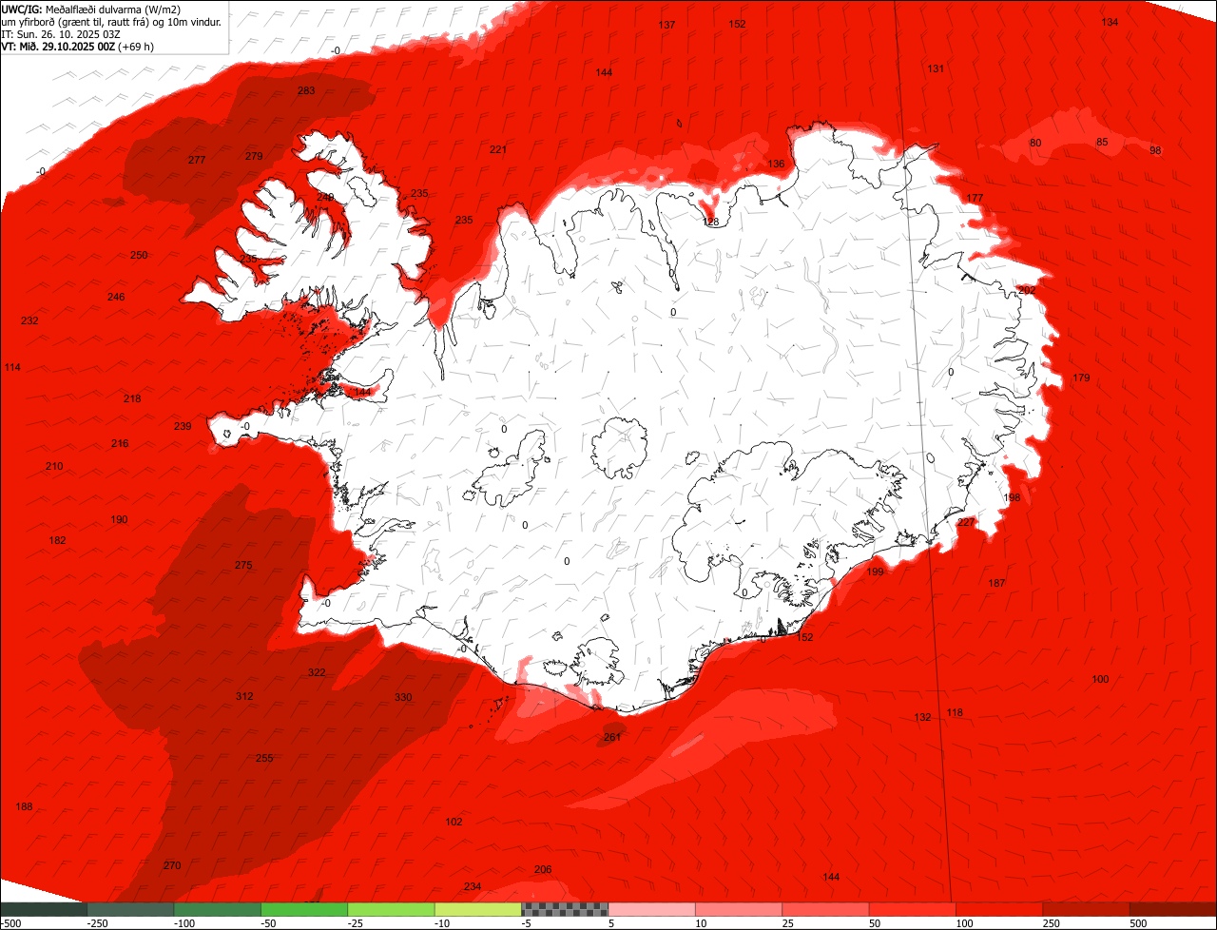1217x930 pixels.
Task: Click the flux value 232
Action: click(x=29, y=320)
